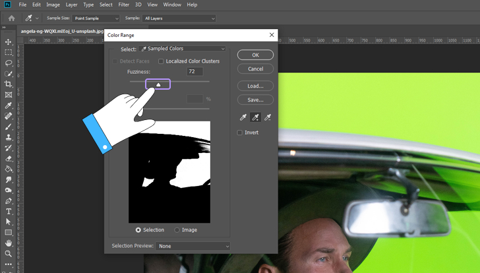
Task: Open the Filter menu
Action: (124, 5)
